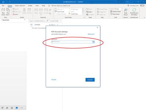This screenshot has width=146, height=110.
Task: Select the Home ribbon tab
Action: tap(10, 6)
